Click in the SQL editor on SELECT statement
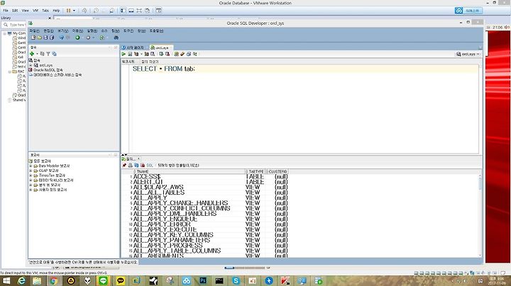 pos(164,69)
